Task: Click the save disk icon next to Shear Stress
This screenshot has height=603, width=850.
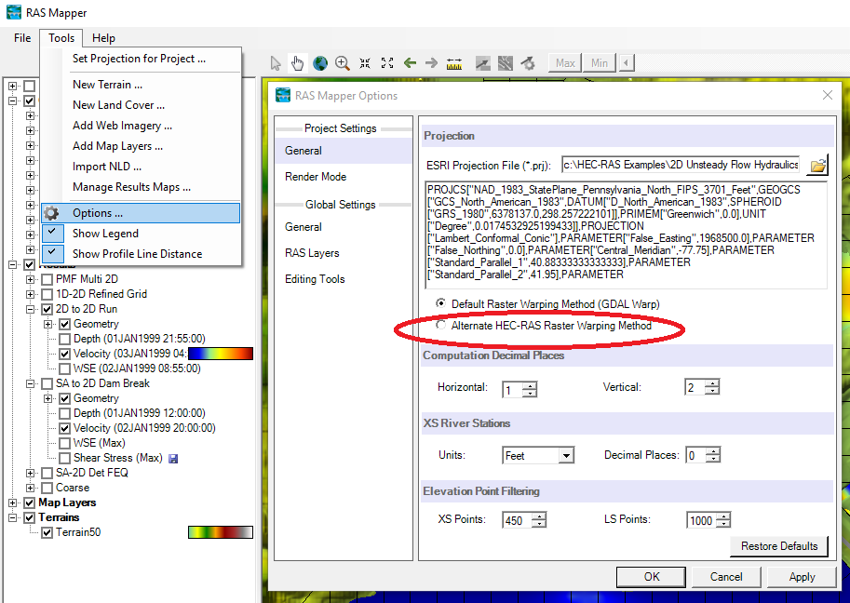Action: pyautogui.click(x=173, y=459)
